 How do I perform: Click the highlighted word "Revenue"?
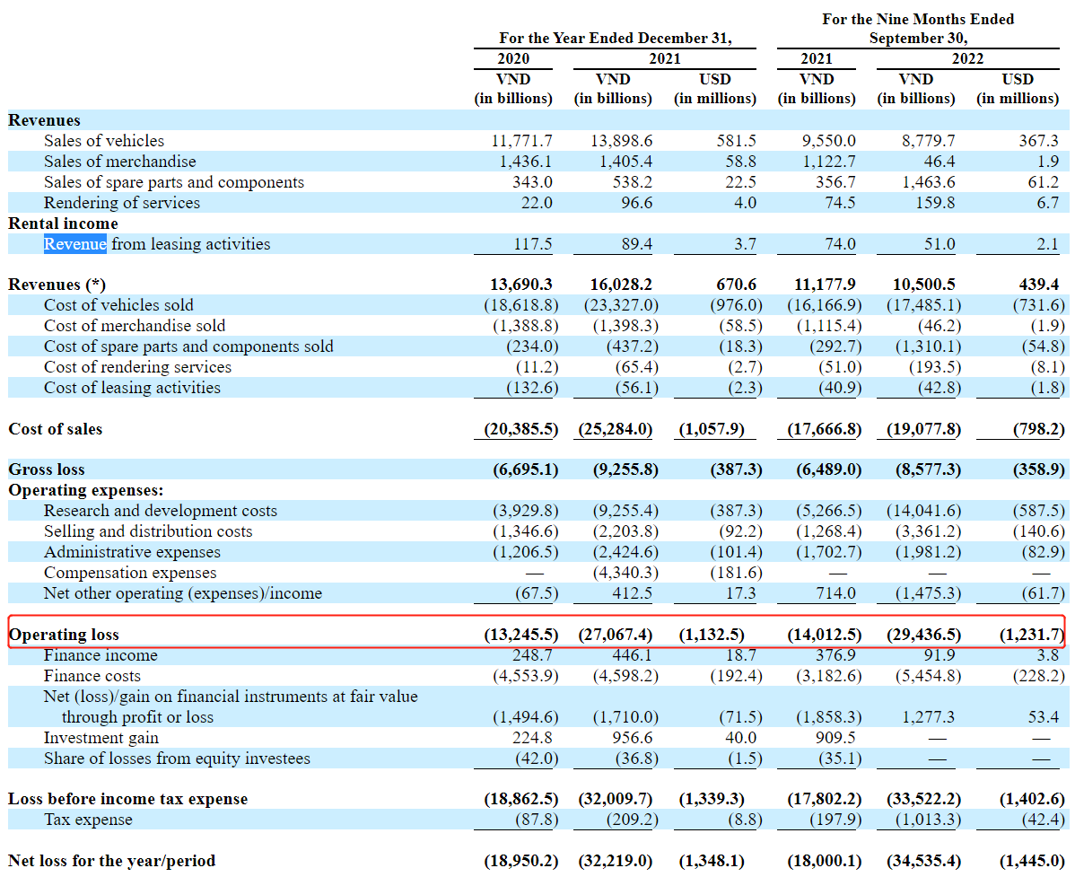[x=75, y=244]
